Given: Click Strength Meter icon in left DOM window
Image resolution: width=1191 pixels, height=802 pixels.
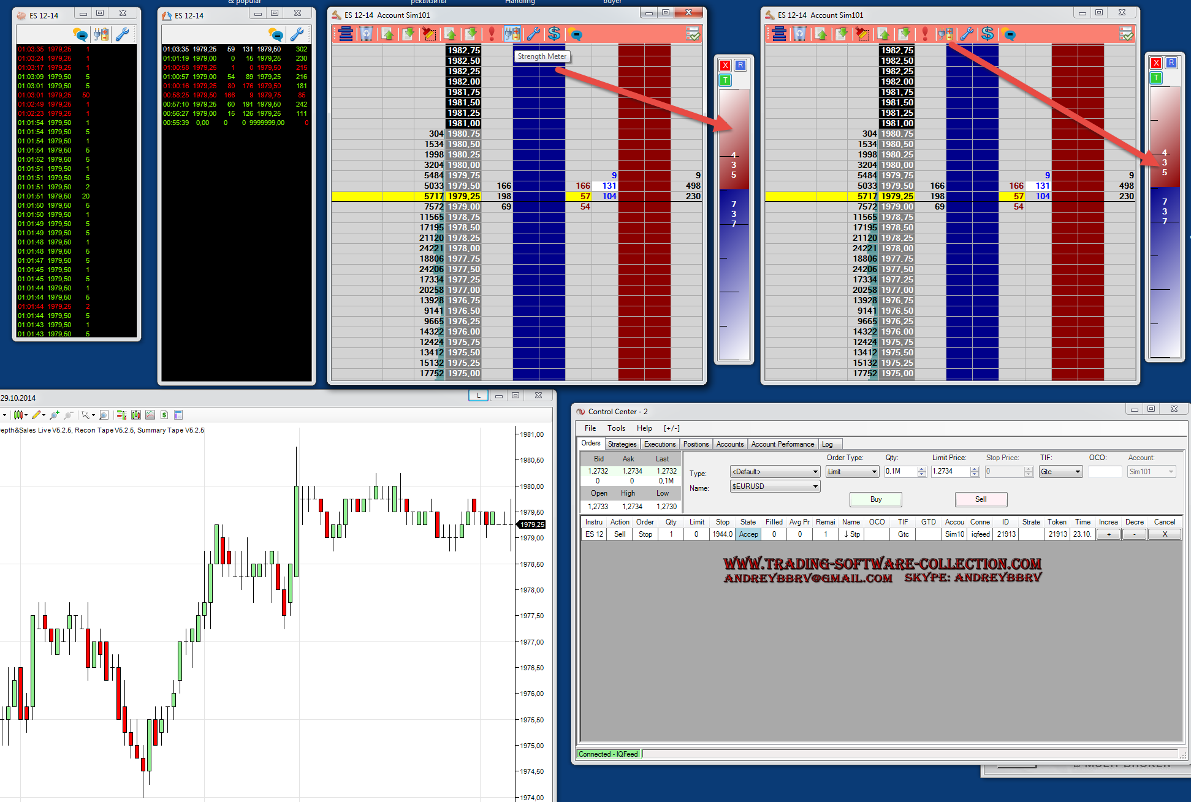Looking at the screenshot, I should 511,34.
